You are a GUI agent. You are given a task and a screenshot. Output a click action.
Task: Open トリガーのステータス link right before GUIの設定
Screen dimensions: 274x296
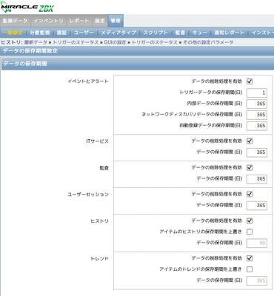coord(76,42)
